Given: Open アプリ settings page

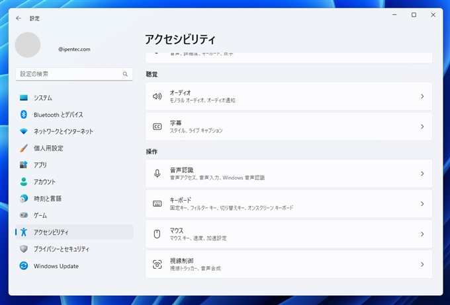Looking at the screenshot, I should click(74, 165).
